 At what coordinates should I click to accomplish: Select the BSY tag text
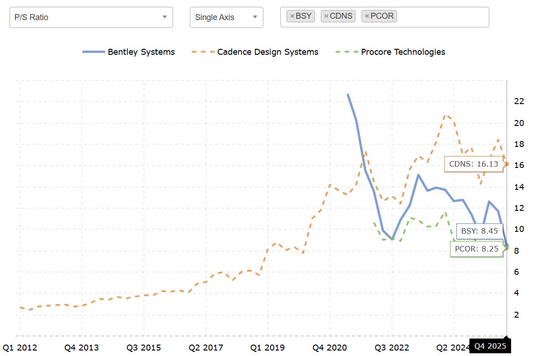click(304, 16)
